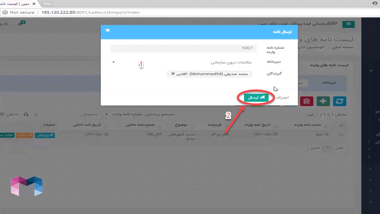The height and width of the screenshot is (214, 380).
Task: Sort by the شماره نامه داخلی column header
Action: 140,125
